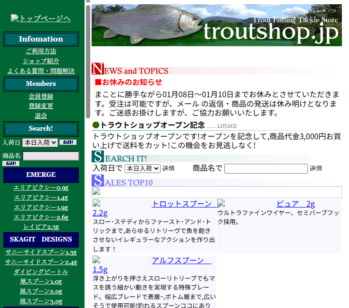Click broken image beside トロットスプーン
This screenshot has height=308, width=349.
point(96,203)
